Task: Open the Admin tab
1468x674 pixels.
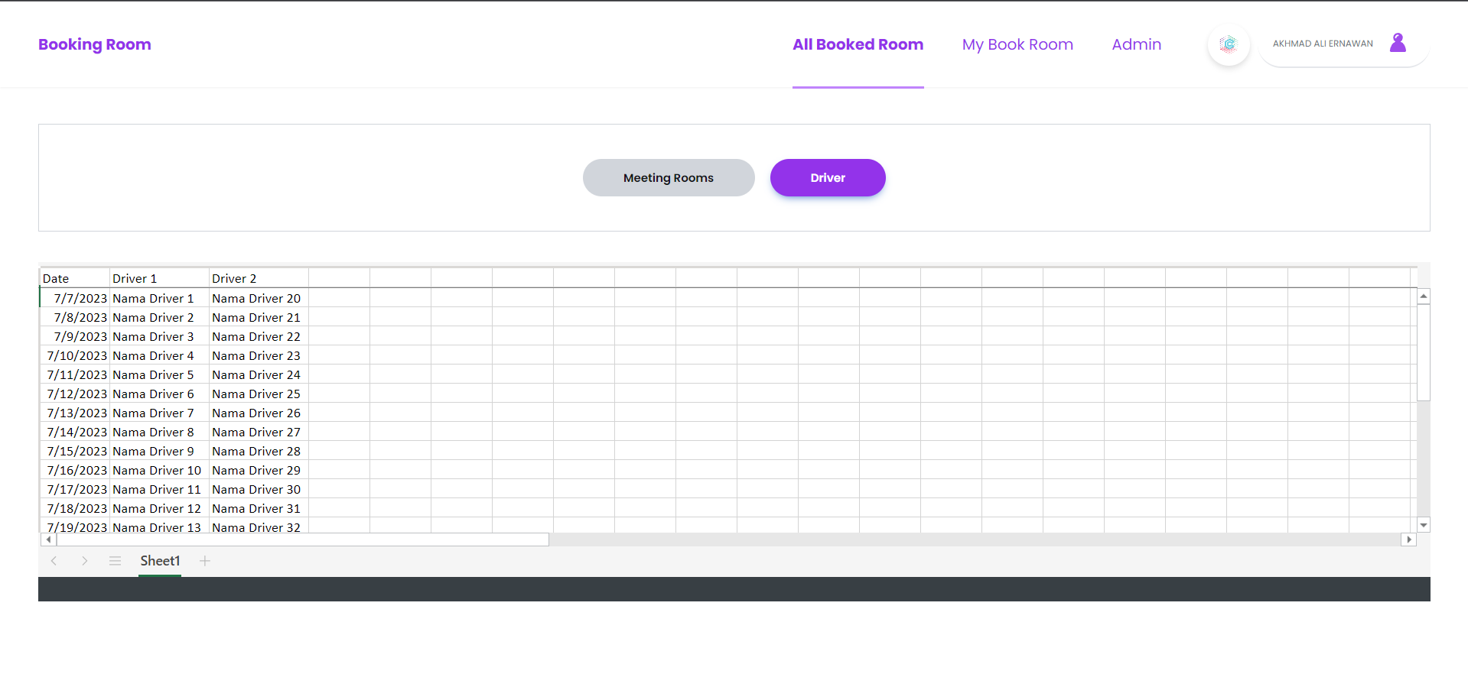Action: pos(1137,44)
